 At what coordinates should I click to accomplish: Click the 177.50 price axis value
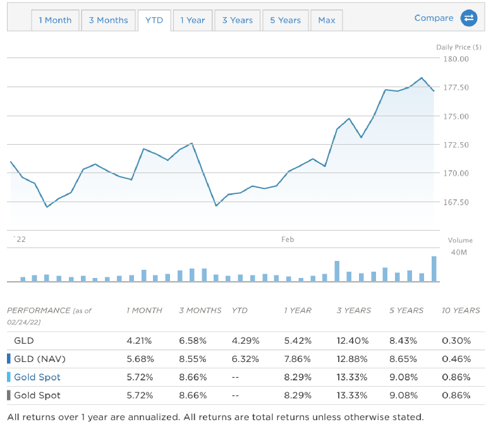pyautogui.click(x=456, y=88)
